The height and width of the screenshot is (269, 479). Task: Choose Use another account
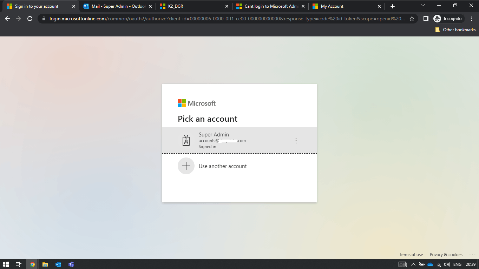(x=239, y=166)
